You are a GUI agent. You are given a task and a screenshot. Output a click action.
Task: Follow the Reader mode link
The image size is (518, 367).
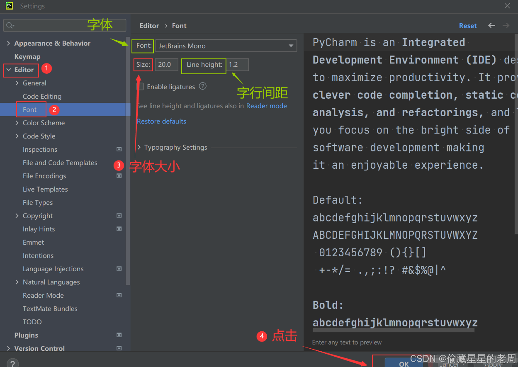tap(267, 106)
